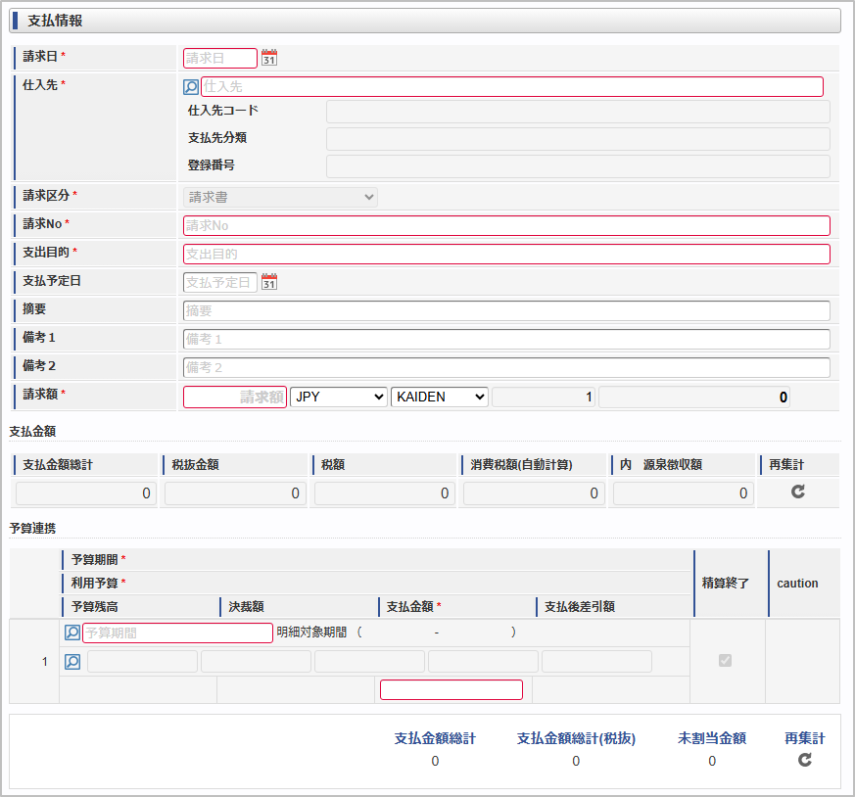The width and height of the screenshot is (855, 797).
Task: Click the 請求No input field
Action: (x=505, y=225)
